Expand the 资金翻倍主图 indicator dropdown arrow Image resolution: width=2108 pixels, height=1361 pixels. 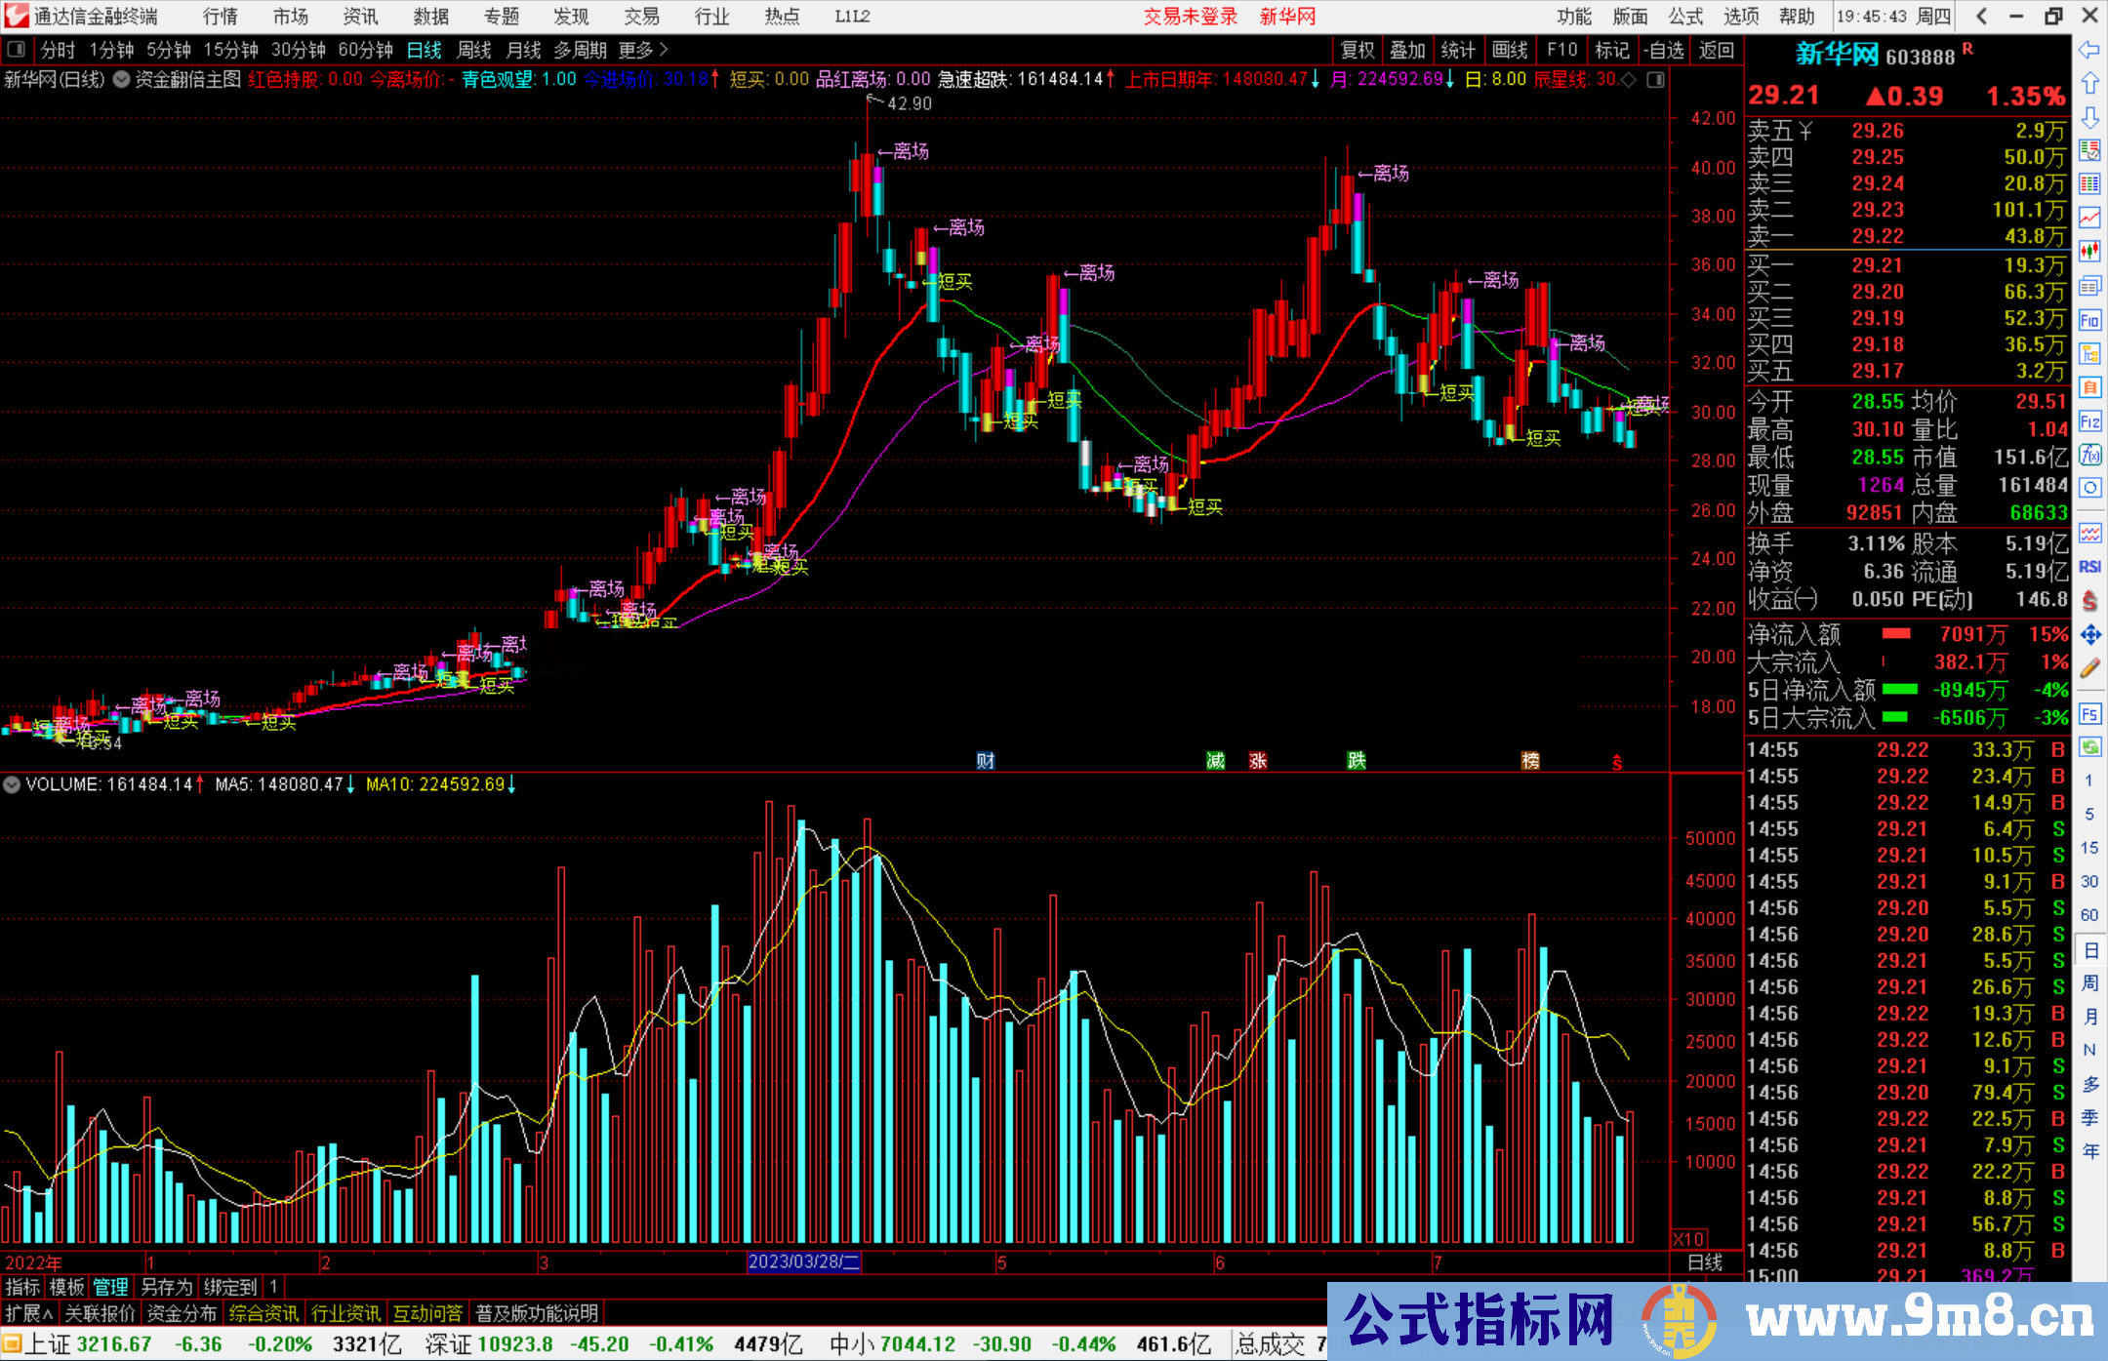click(x=121, y=79)
